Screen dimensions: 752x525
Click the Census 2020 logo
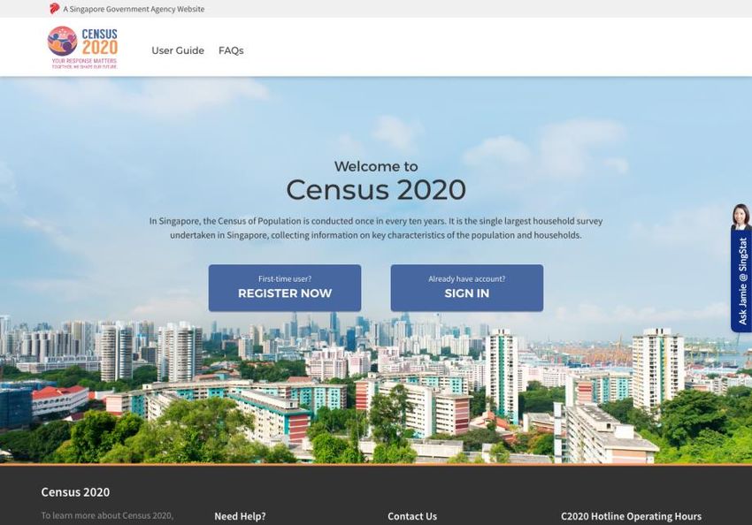click(x=82, y=48)
